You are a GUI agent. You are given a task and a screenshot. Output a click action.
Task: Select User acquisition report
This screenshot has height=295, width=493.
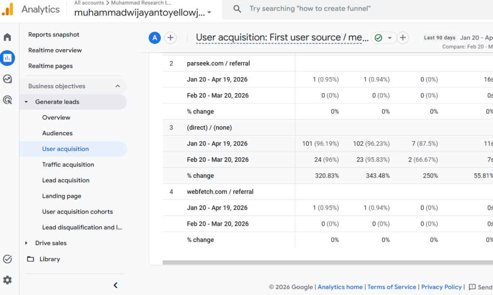point(65,149)
